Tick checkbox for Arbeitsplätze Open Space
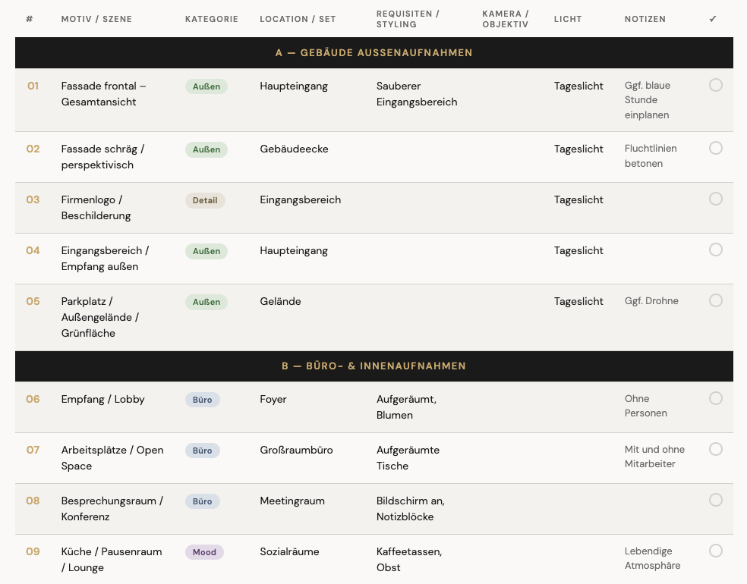 [715, 450]
